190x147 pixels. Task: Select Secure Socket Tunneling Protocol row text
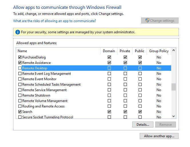[x=48, y=117]
